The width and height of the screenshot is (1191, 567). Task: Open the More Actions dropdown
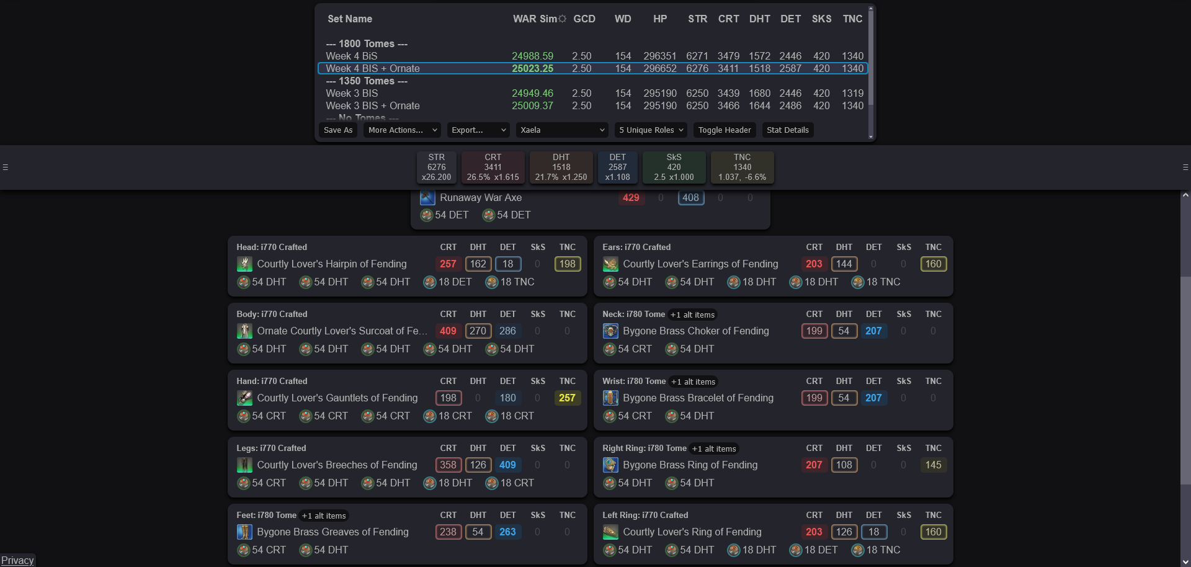pyautogui.click(x=402, y=130)
